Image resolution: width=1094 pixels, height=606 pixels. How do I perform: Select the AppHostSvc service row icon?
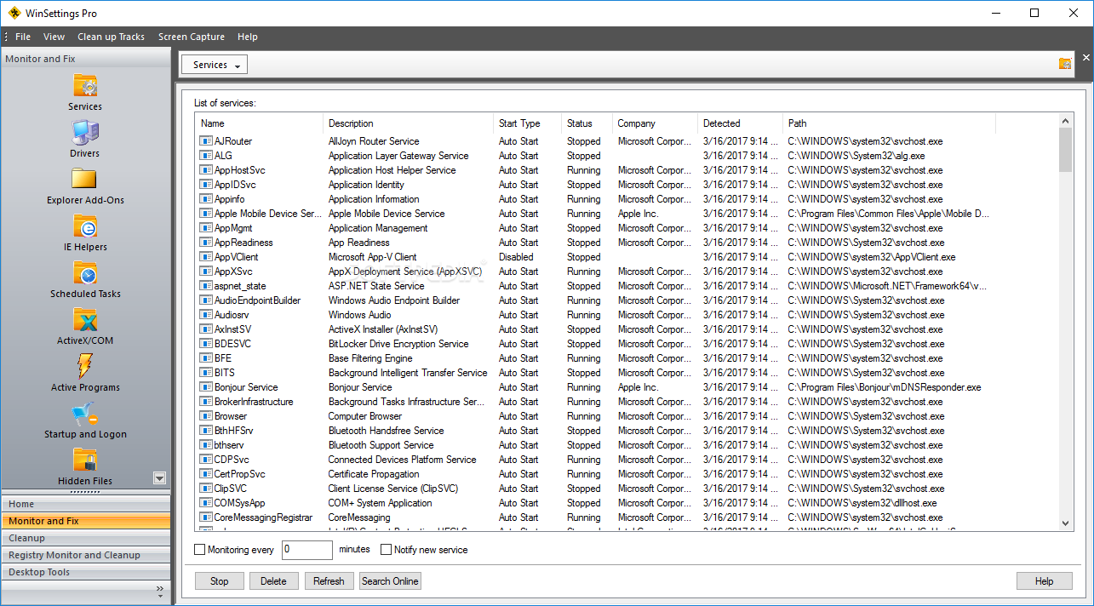coord(206,170)
